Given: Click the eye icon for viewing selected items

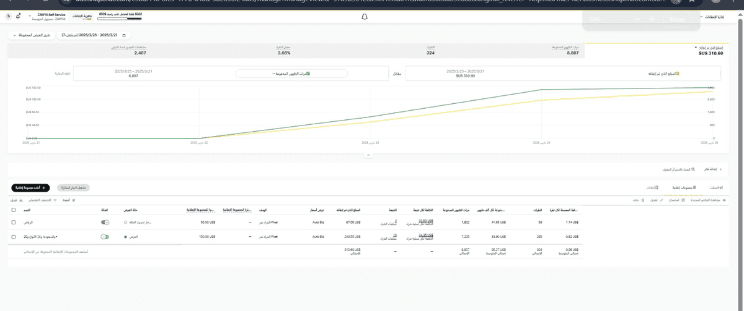Looking at the screenshot, I should tap(724, 200).
